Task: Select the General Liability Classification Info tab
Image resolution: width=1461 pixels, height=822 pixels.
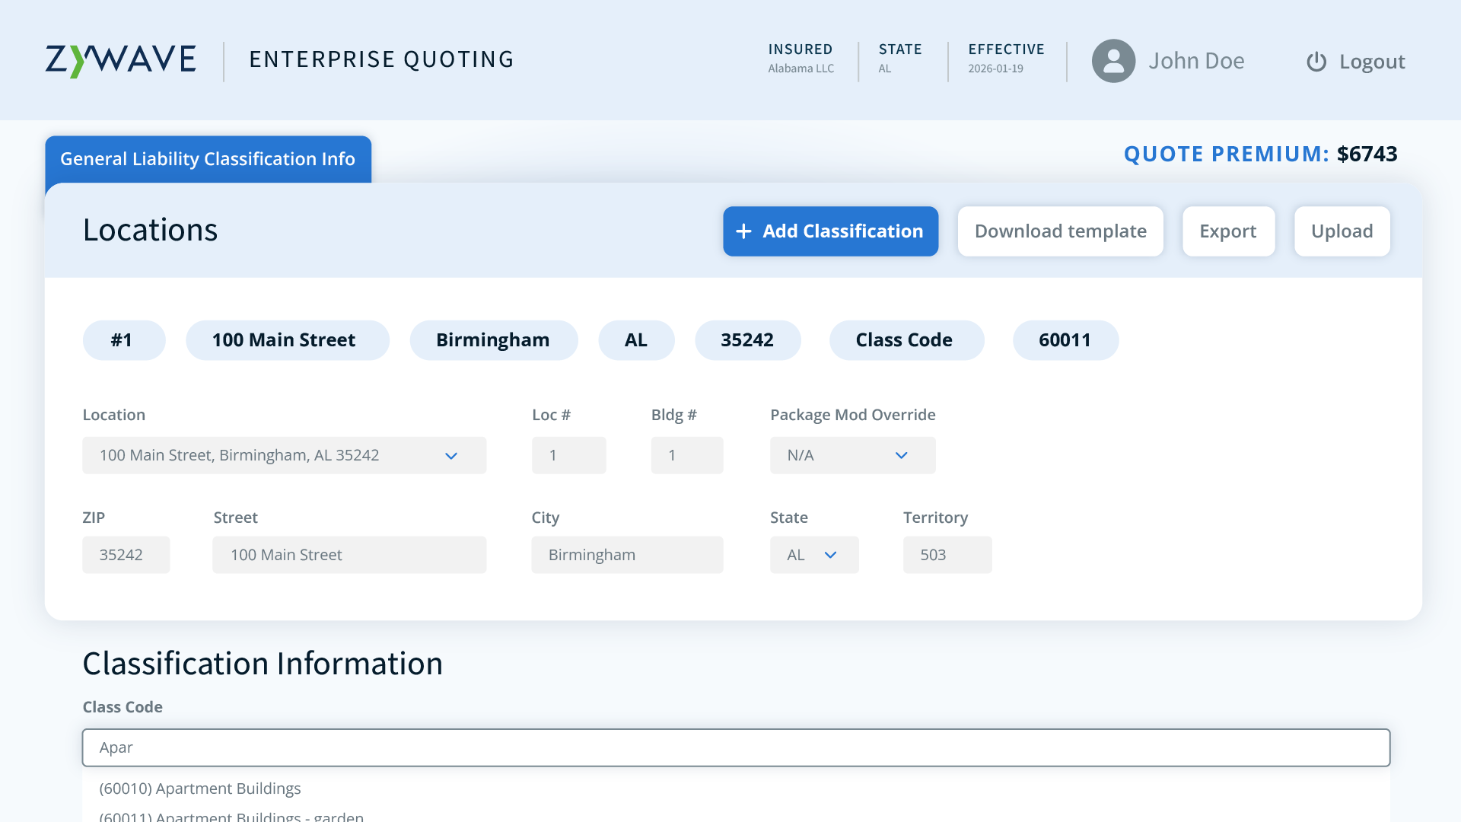Action: tap(207, 159)
